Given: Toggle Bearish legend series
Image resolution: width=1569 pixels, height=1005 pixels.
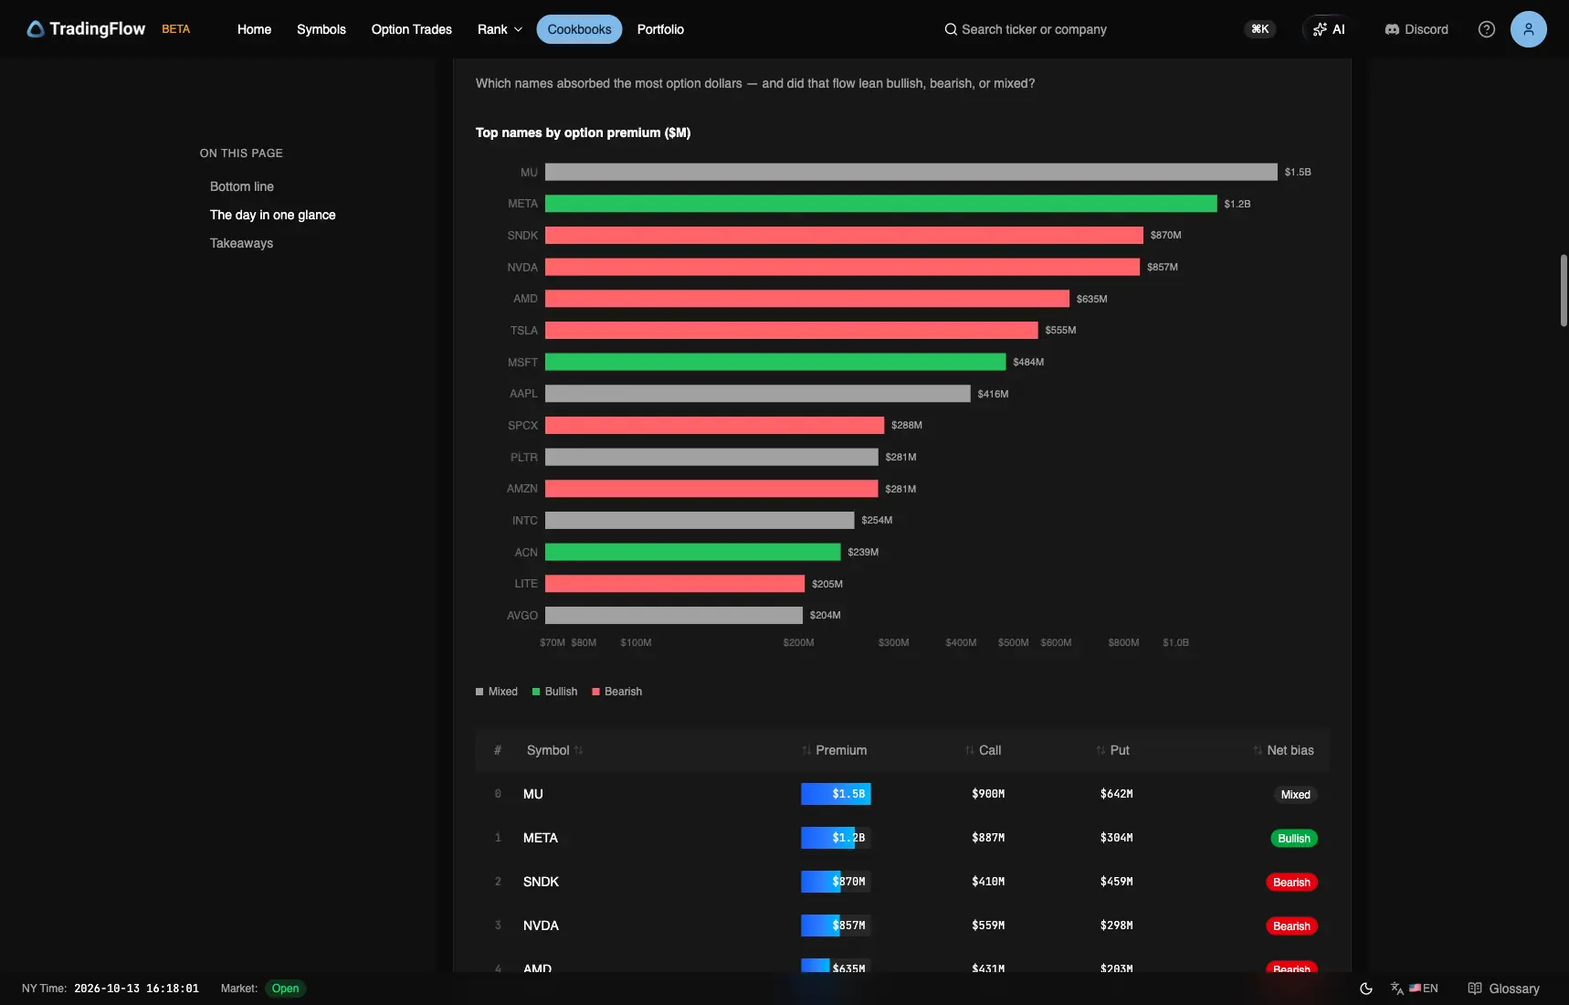Looking at the screenshot, I should coord(616,692).
